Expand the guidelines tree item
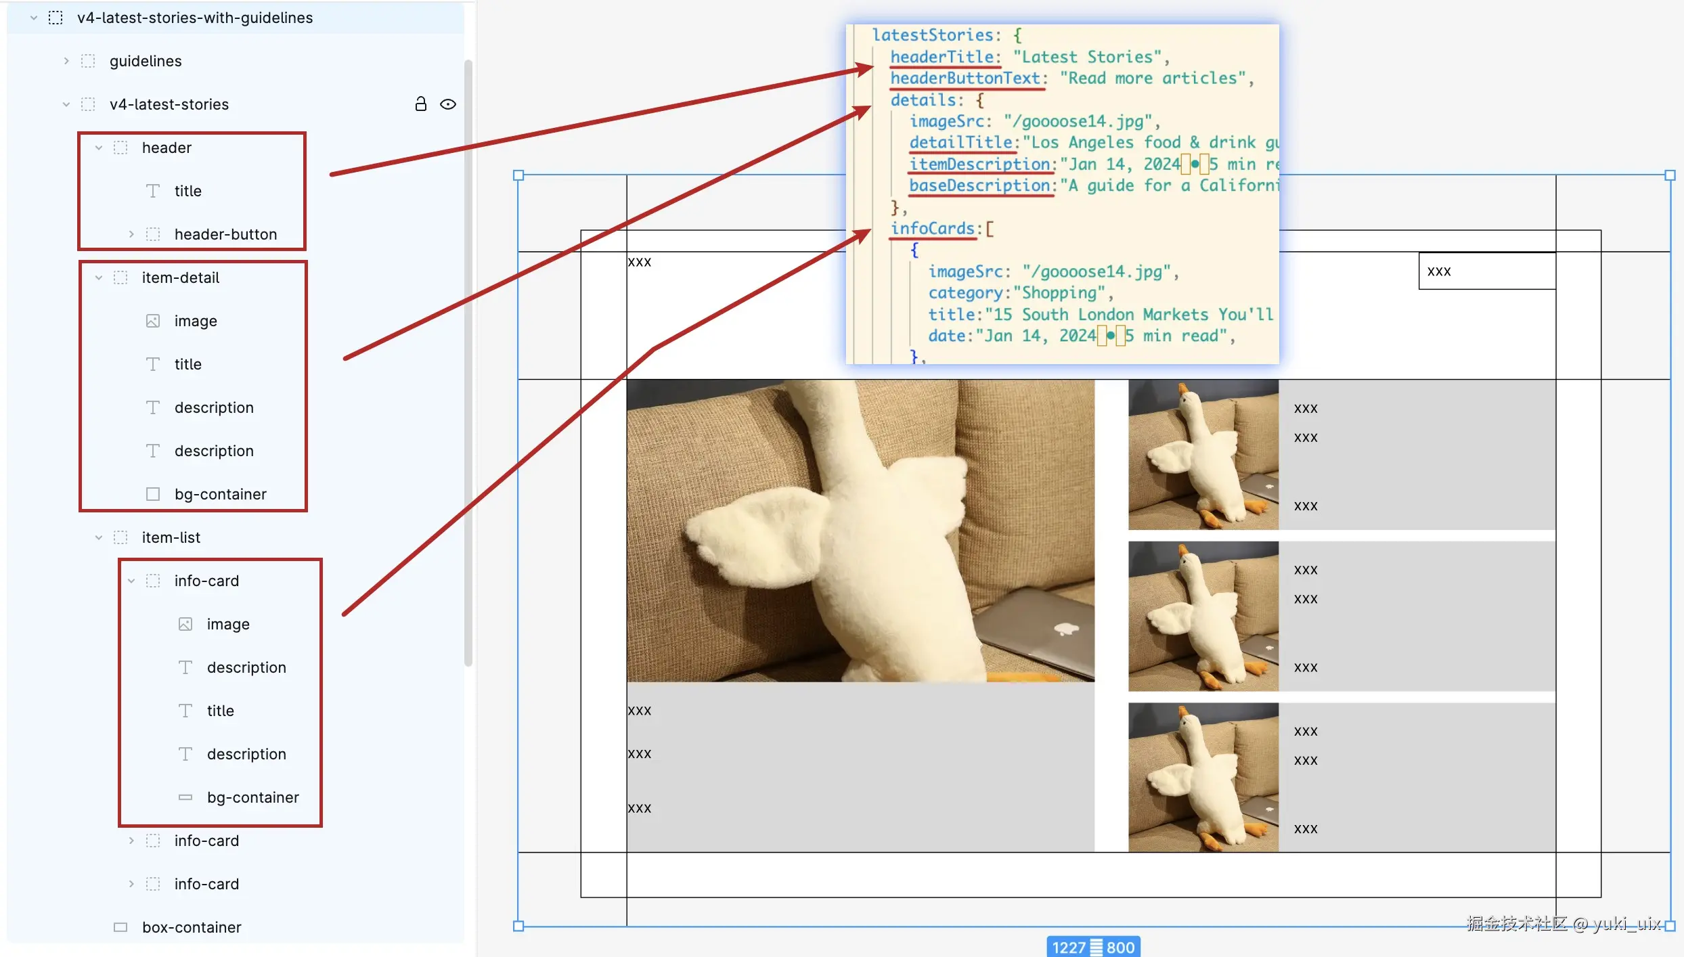The width and height of the screenshot is (1684, 957). [66, 60]
